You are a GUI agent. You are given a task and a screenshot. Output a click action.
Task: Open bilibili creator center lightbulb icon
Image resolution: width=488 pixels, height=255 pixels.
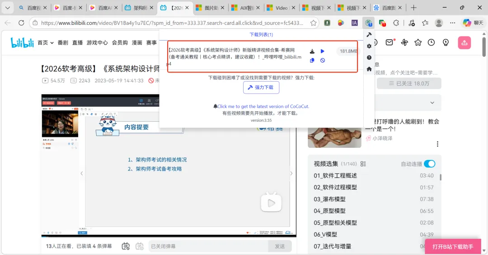[x=446, y=42]
